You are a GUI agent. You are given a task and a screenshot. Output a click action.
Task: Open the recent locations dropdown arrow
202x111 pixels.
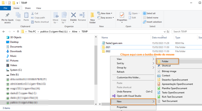14,32
